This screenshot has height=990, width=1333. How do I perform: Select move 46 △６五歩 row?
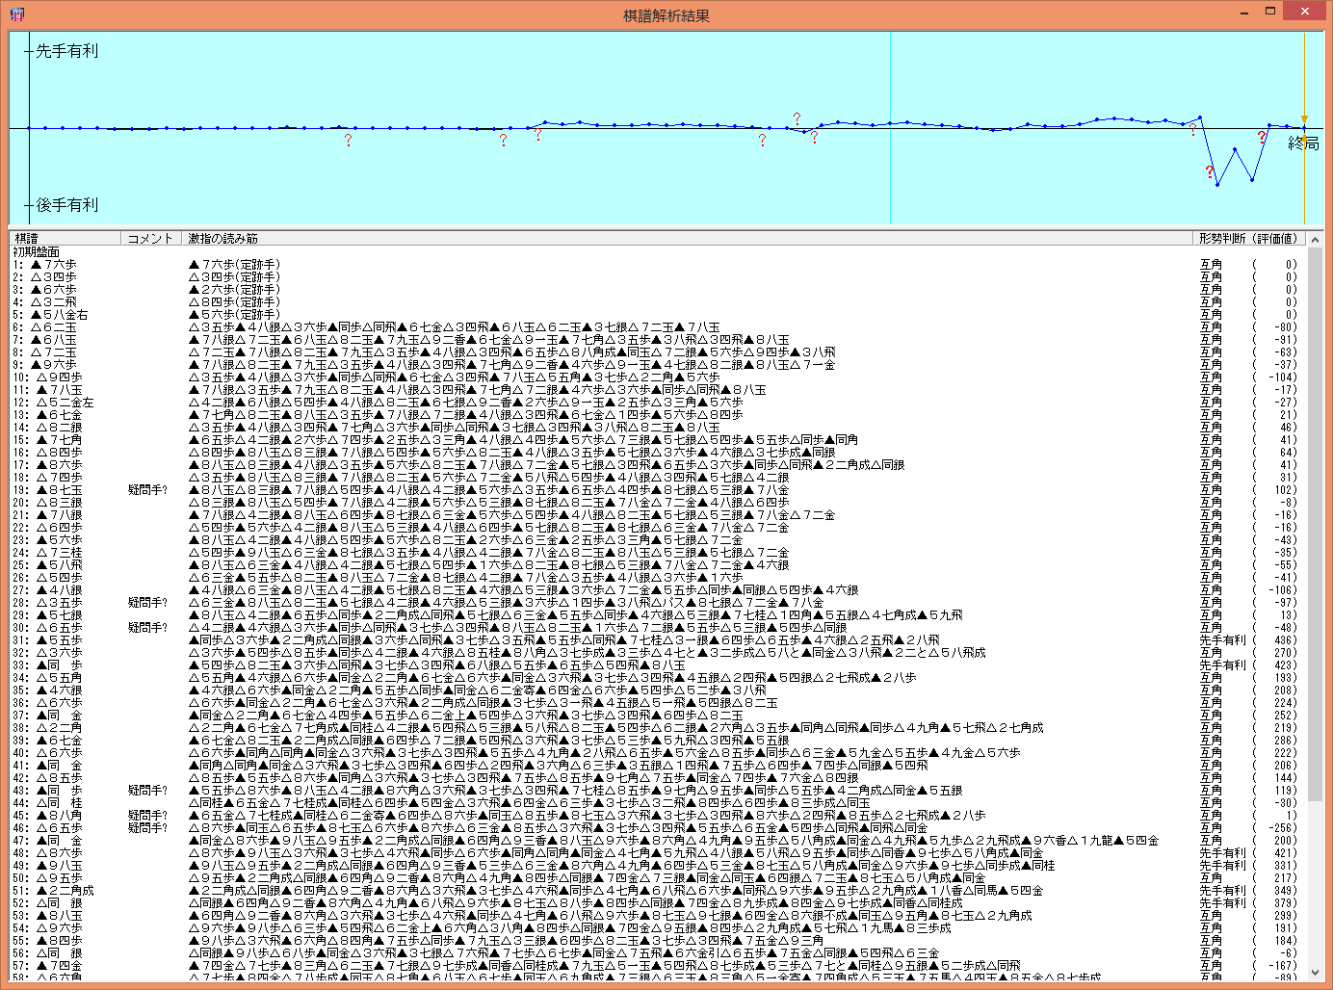tap(56, 827)
